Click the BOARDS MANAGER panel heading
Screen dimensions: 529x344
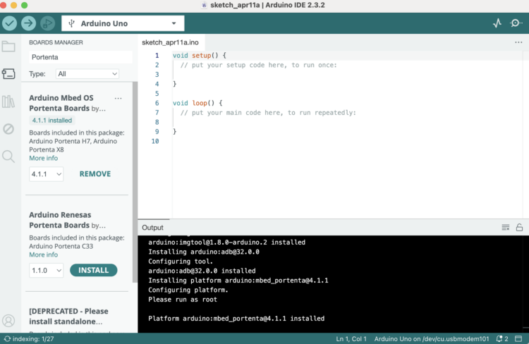pyautogui.click(x=56, y=42)
